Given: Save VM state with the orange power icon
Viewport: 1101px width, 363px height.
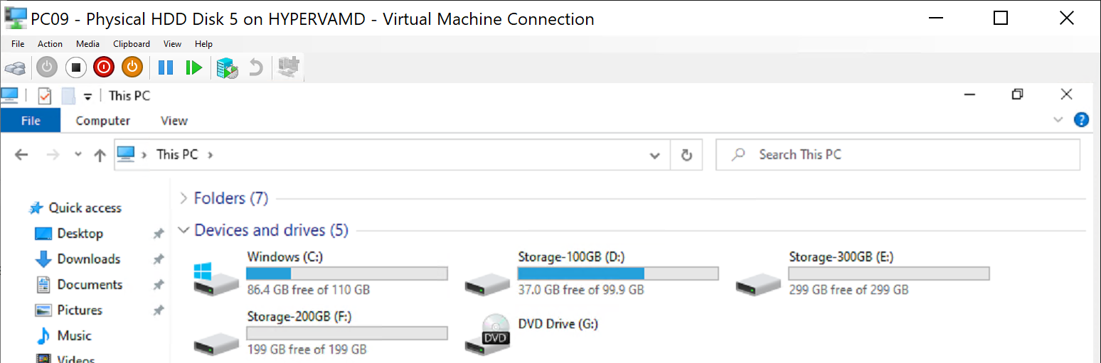Looking at the screenshot, I should (x=132, y=68).
